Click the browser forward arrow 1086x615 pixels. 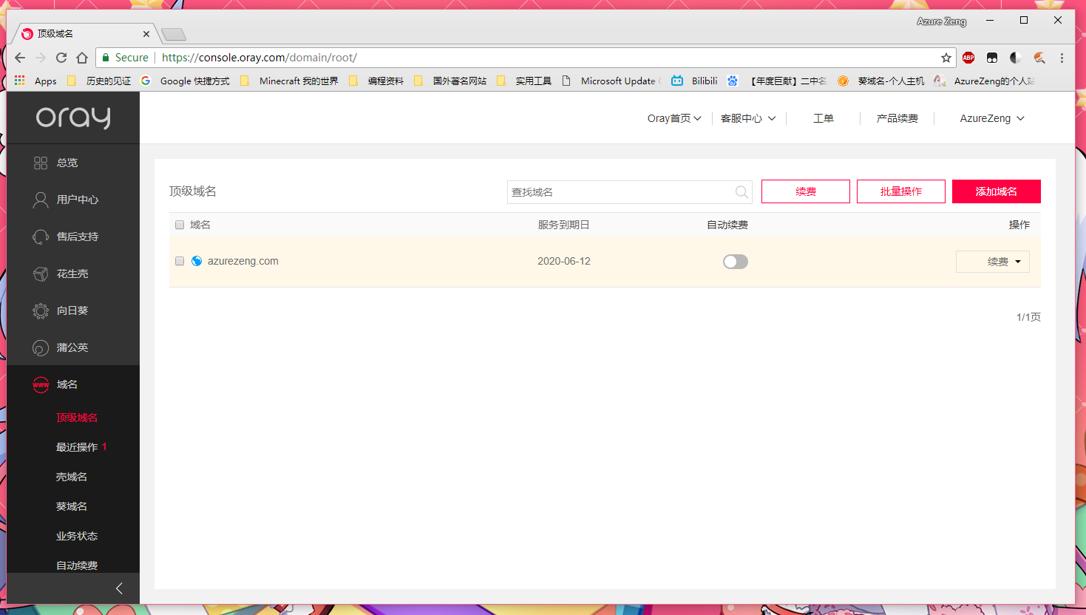tap(41, 58)
